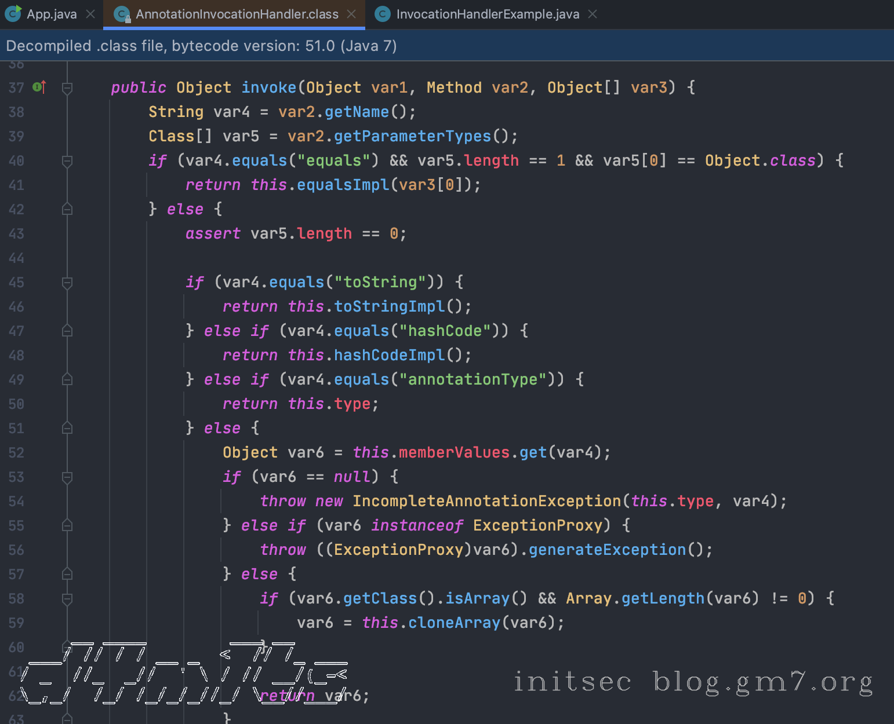Viewport: 894px width, 724px height.
Task: Click the InvocationHandlerExample.java tab file icon
Action: (x=383, y=14)
